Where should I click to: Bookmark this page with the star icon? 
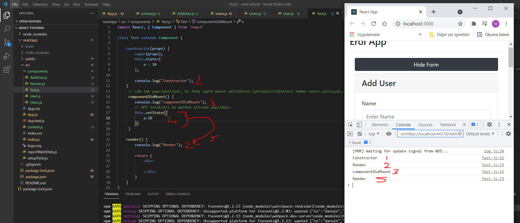(x=460, y=24)
